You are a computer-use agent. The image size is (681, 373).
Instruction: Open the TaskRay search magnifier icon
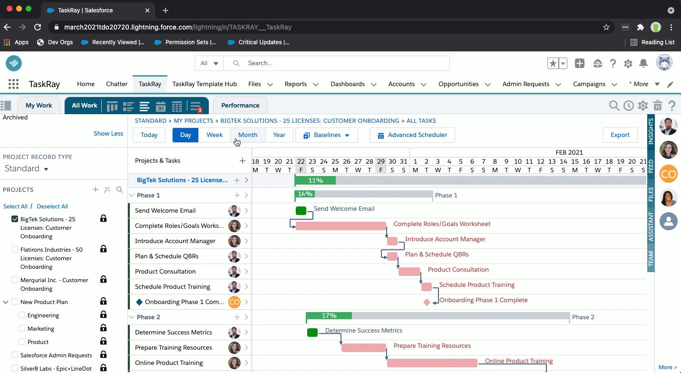(x=614, y=106)
